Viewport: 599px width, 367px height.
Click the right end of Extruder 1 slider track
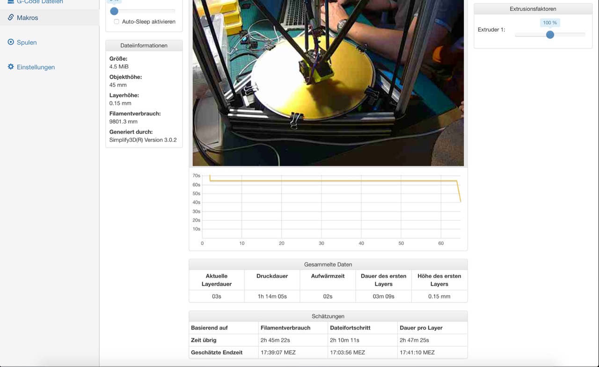(x=583, y=35)
